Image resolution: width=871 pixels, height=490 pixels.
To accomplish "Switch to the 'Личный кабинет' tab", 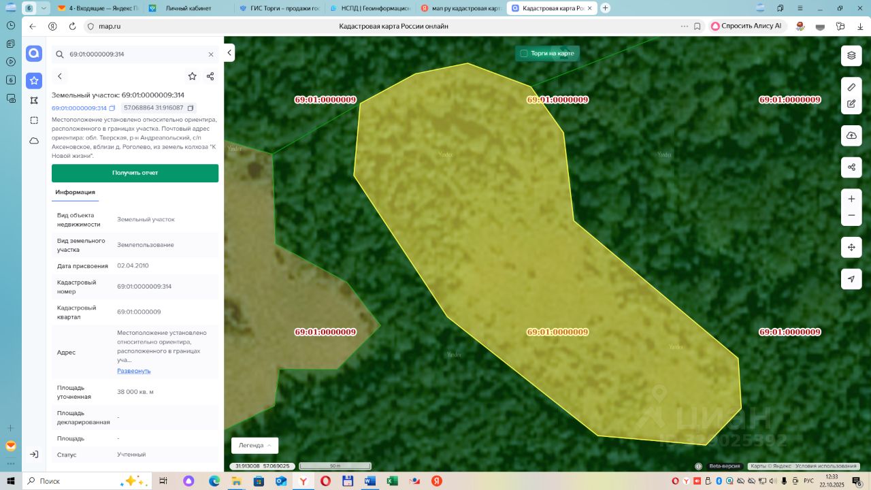I will [x=188, y=8].
